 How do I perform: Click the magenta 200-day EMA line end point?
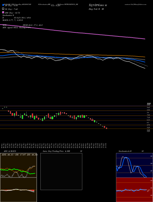145,39
